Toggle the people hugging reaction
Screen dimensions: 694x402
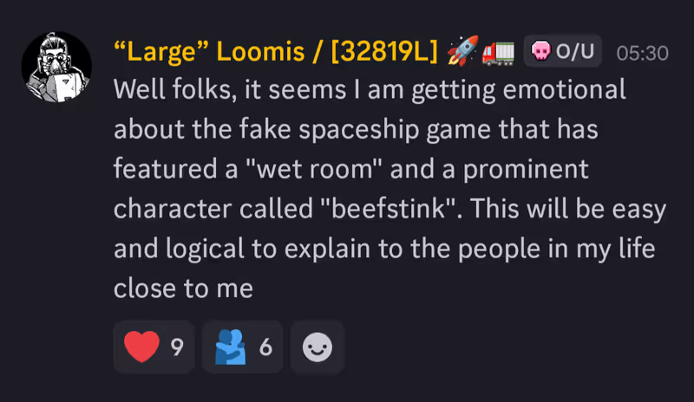(x=242, y=347)
